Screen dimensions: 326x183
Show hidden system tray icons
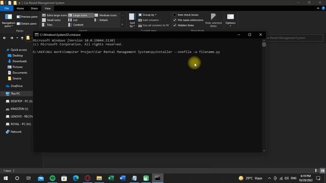click(269, 178)
